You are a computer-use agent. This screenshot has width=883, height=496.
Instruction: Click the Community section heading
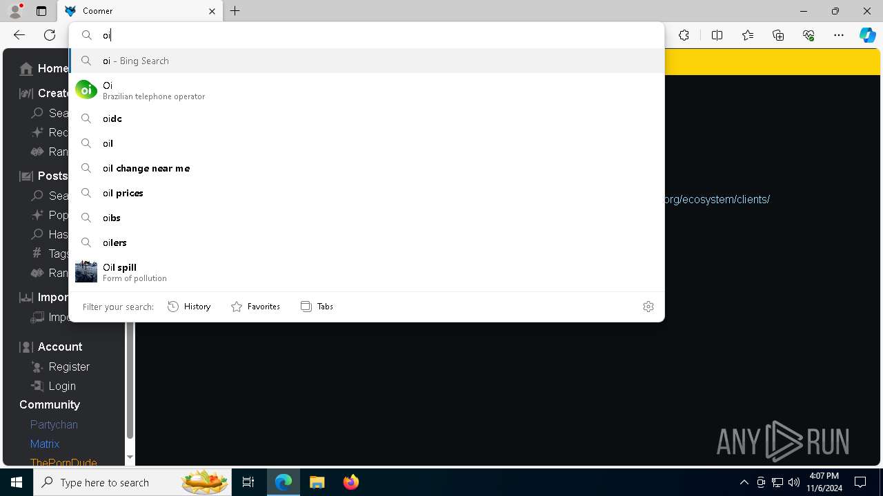[50, 404]
